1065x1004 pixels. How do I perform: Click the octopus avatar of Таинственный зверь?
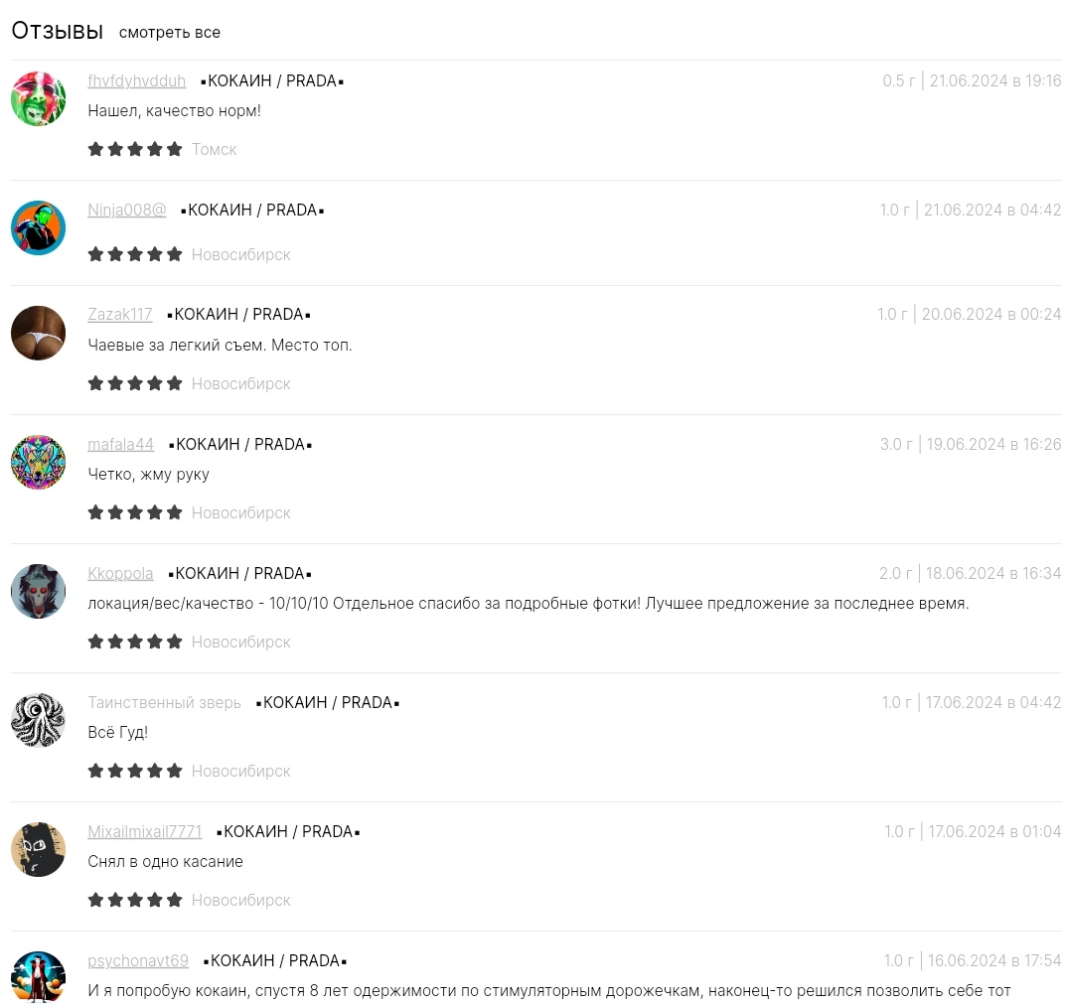(x=38, y=720)
